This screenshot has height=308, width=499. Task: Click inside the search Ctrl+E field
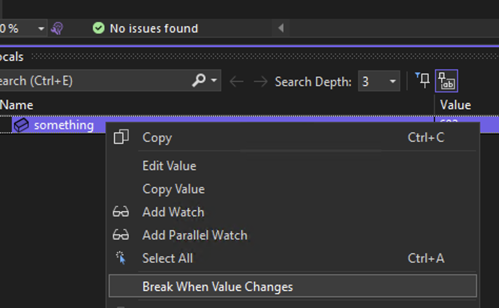coord(79,81)
